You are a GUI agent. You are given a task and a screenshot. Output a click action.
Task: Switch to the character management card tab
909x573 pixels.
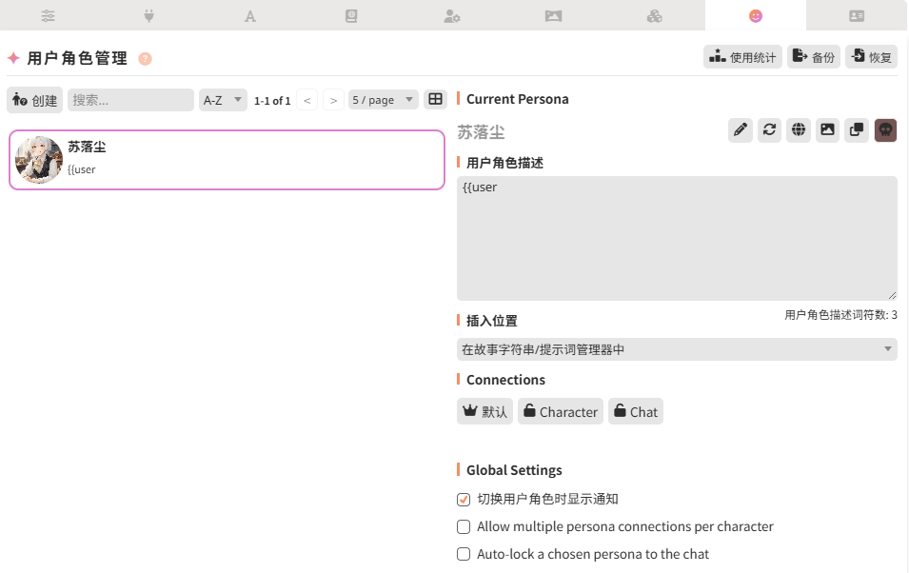[x=857, y=15]
